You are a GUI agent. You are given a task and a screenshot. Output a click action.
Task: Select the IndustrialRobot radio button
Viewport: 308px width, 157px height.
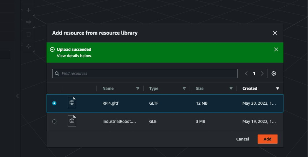tap(54, 122)
